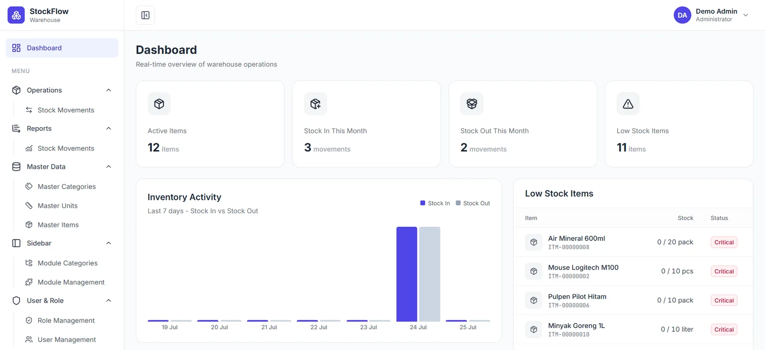Click the Minyak Goreng 1L item icon
The width and height of the screenshot is (765, 350).
(x=534, y=329)
